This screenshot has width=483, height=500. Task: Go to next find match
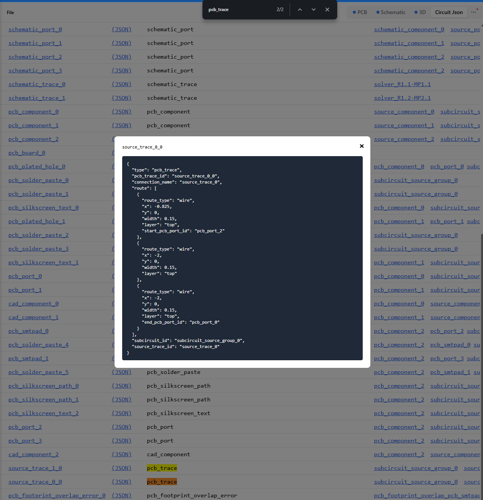[314, 10]
